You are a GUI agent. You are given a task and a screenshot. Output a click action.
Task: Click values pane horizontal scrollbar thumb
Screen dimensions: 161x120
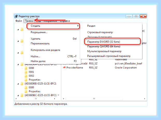[94, 99]
